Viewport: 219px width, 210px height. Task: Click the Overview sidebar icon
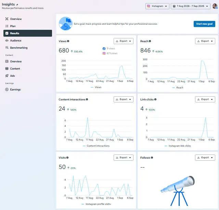(7, 19)
